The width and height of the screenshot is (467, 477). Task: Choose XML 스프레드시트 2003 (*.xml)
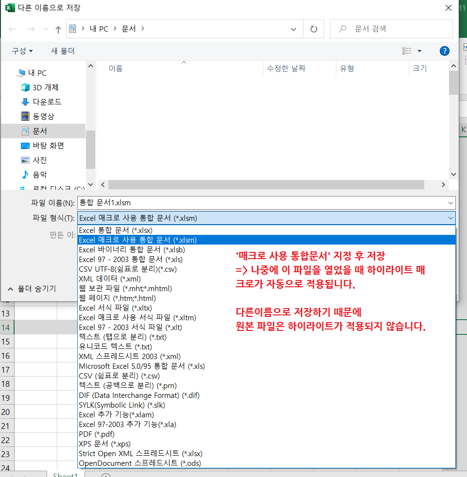[x=267, y=357]
